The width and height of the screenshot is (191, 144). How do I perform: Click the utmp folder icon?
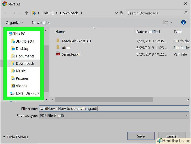(x=58, y=47)
